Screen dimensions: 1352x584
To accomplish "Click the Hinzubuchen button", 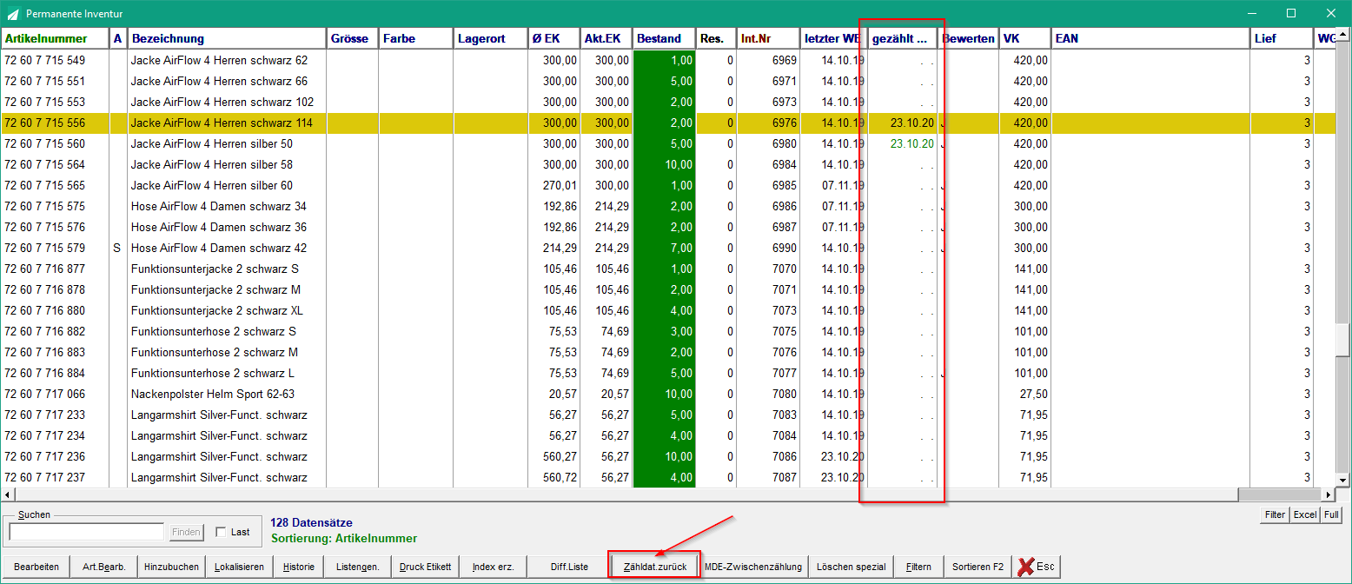I will (x=172, y=567).
